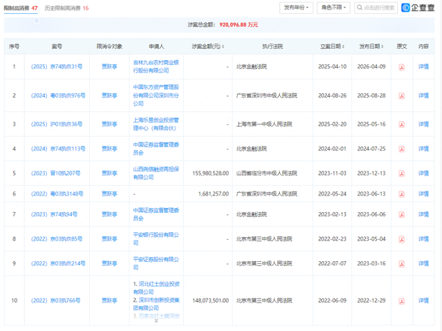Screen dimensions: 442x331
Task: Click 贾跃亭 in row 5
Action: 109,173
